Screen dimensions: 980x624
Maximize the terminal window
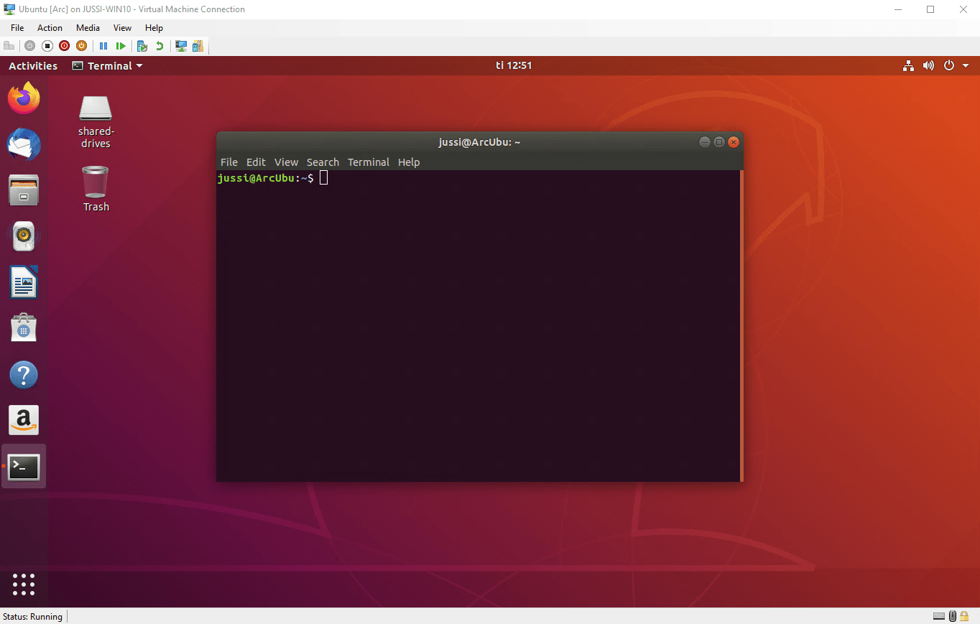718,142
